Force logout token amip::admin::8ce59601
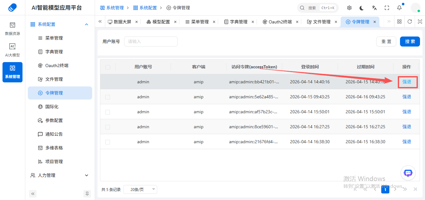 pos(407,127)
